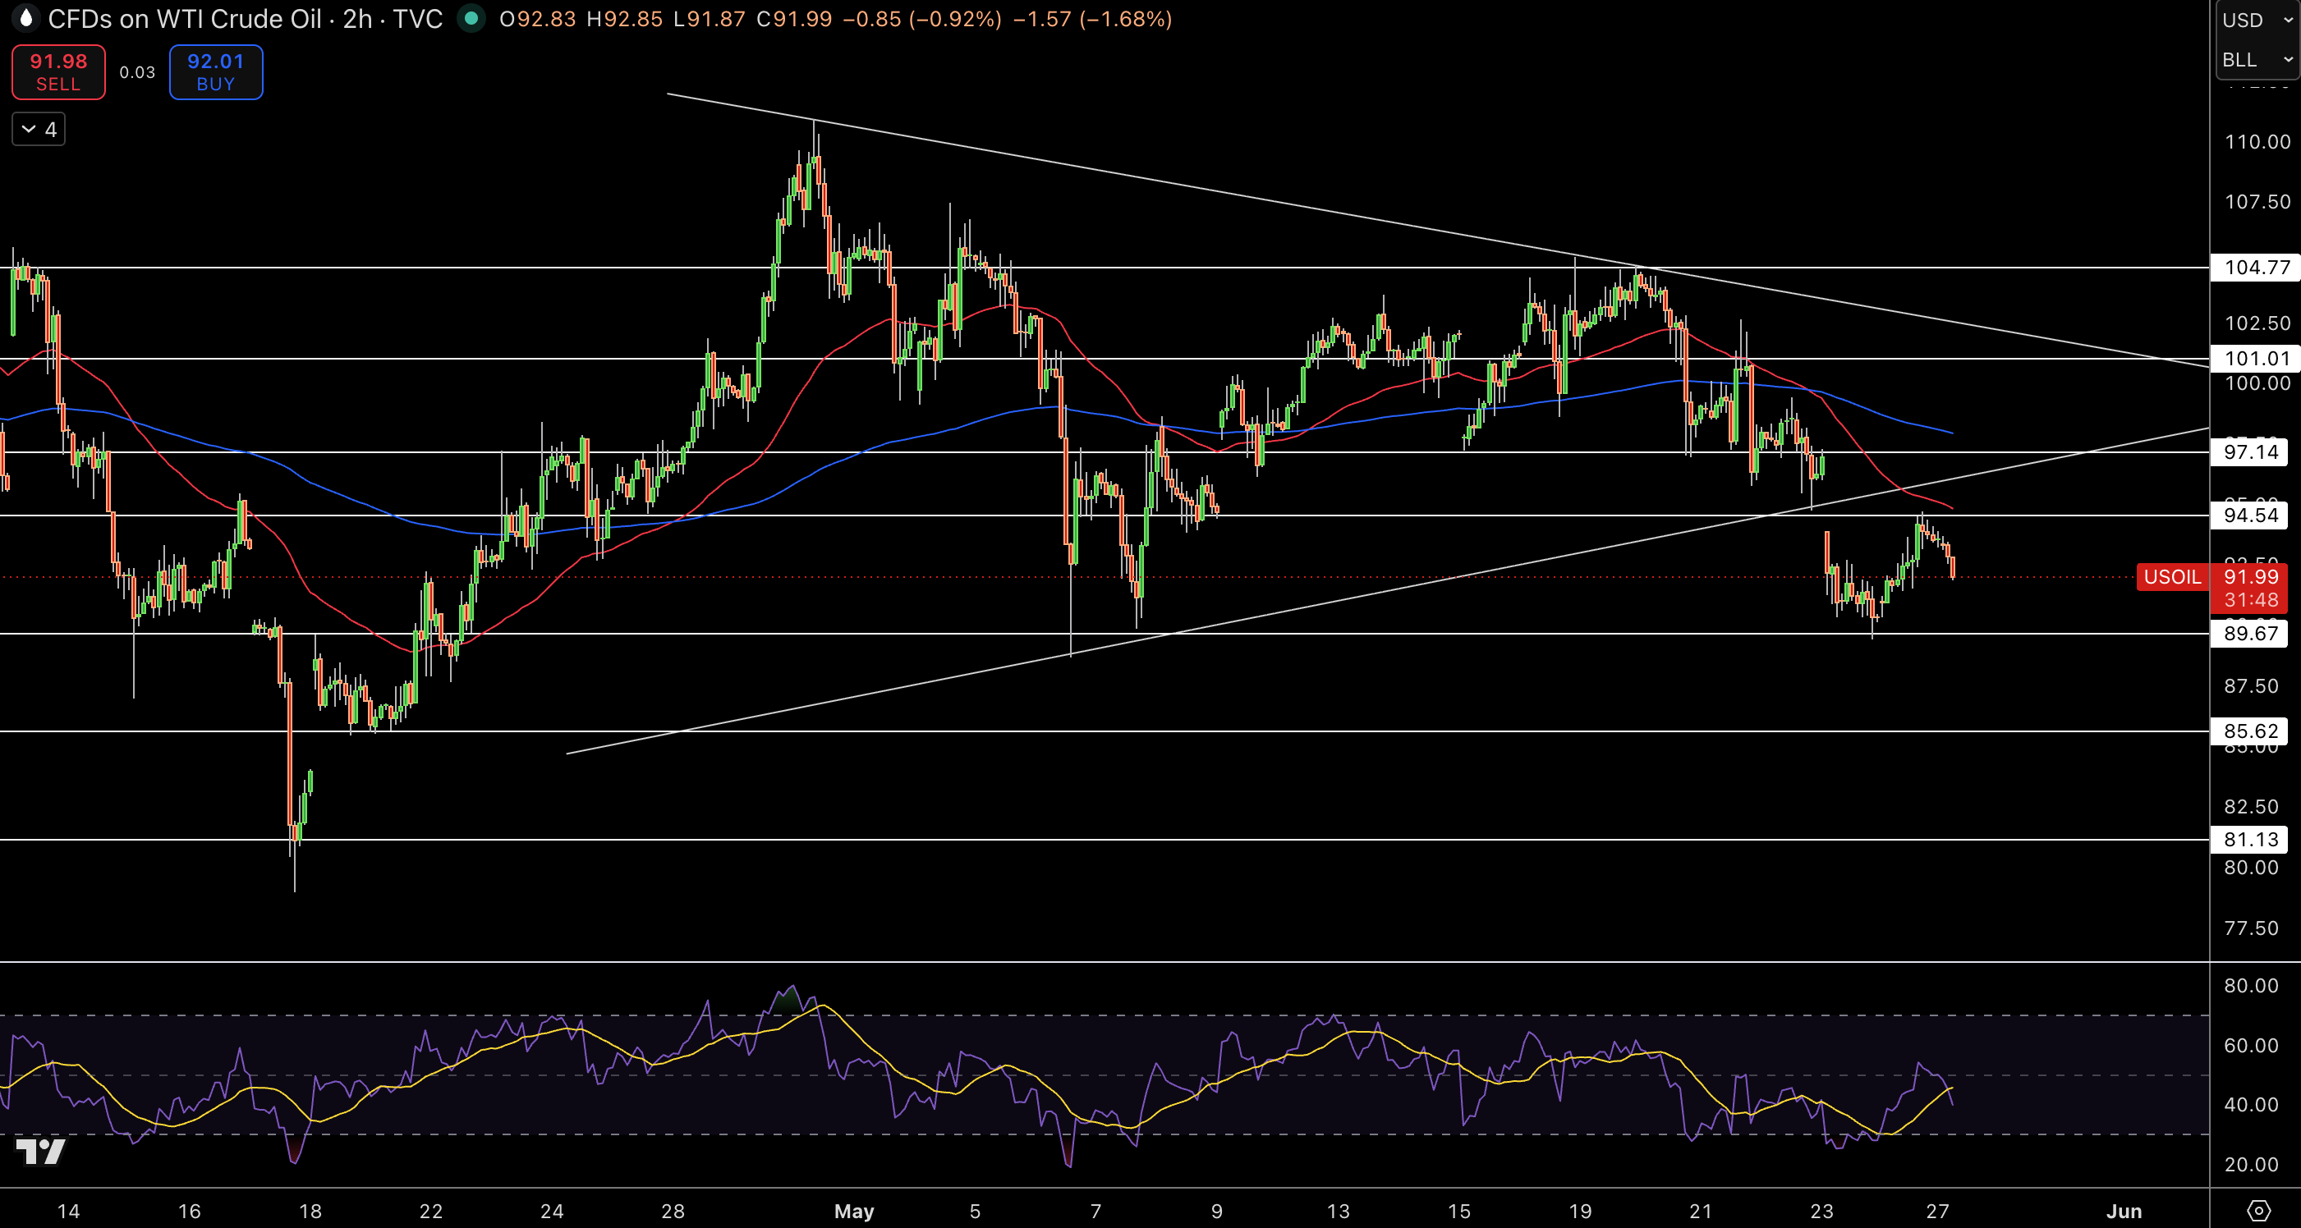This screenshot has width=2301, height=1228.
Task: Click the green market status dot
Action: click(x=471, y=18)
